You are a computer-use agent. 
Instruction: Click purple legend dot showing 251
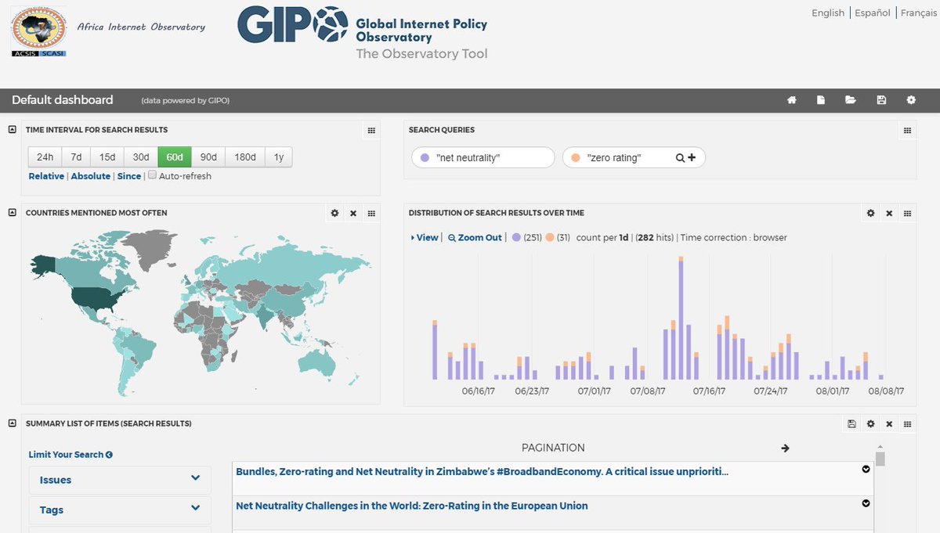516,237
